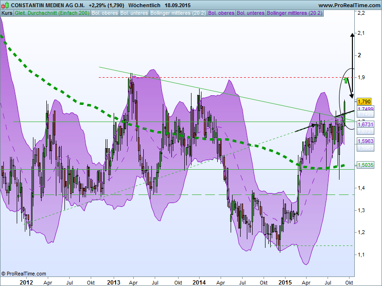Click the 2013 year label on time axis
Viewport: 382px width, 286px height.
113,282
